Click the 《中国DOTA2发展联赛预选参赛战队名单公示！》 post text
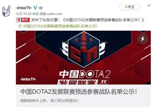The image size is (156, 109). click(x=103, y=20)
